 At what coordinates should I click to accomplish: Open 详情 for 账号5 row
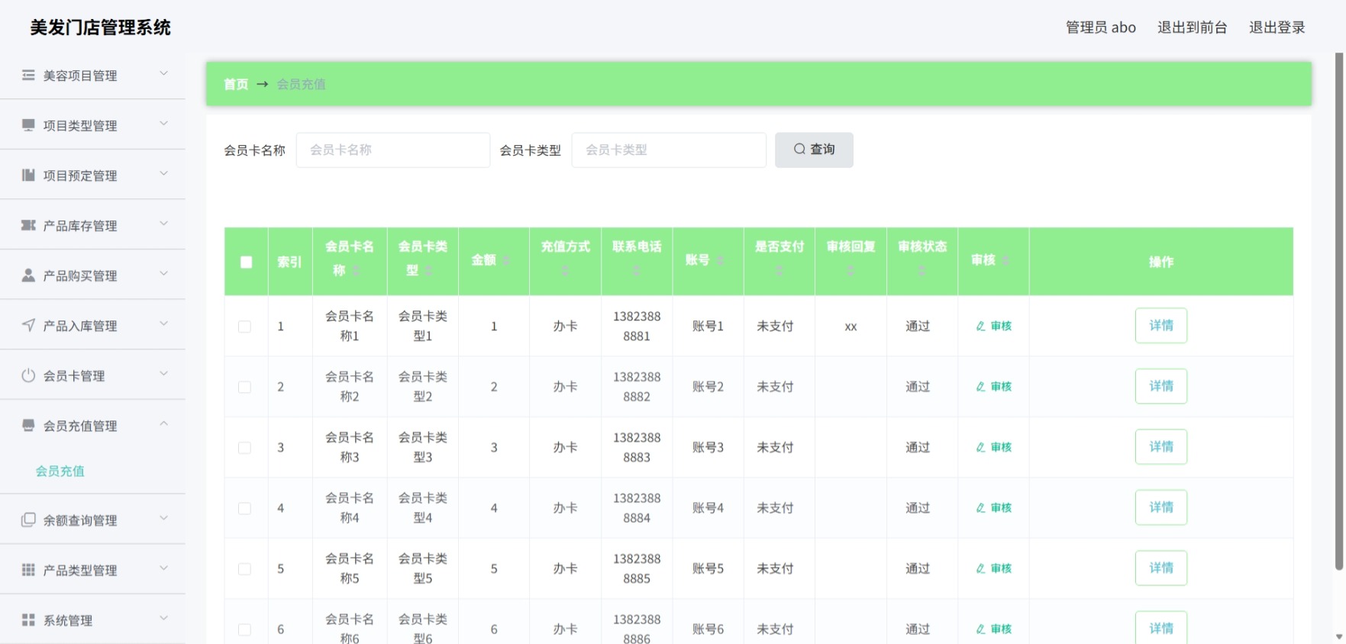(1160, 568)
